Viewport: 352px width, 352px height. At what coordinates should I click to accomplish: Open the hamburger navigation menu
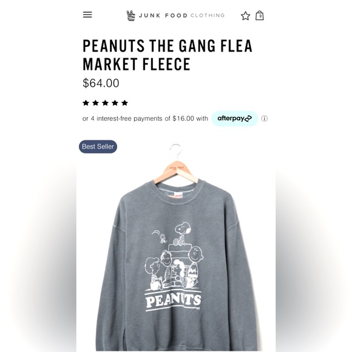point(87,15)
